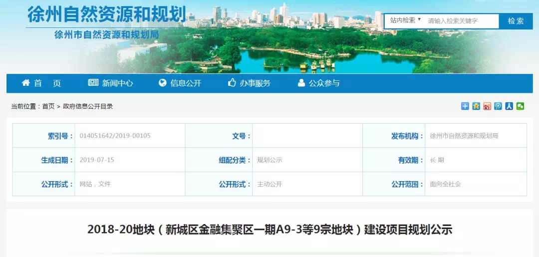Open the 新闻中心 menu item
The height and width of the screenshot is (257, 539).
110,83
